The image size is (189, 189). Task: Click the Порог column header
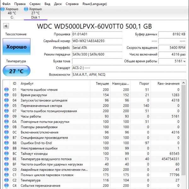click(140, 83)
